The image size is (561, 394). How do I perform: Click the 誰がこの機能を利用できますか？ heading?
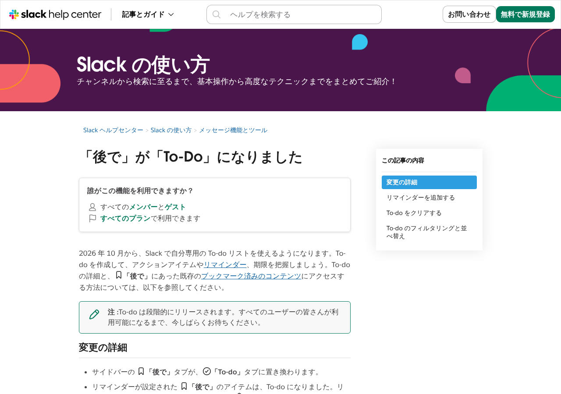(x=140, y=191)
